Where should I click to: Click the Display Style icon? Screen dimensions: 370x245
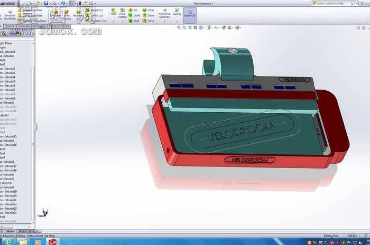click(208, 27)
